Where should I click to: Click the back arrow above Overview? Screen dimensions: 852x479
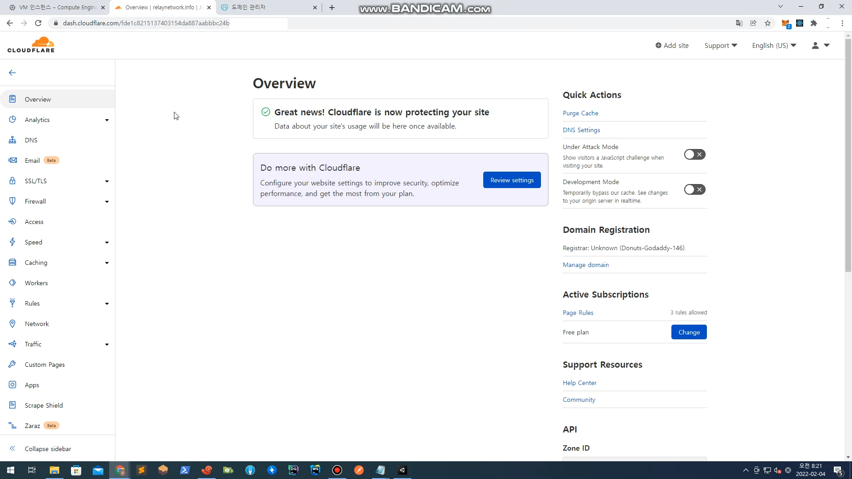point(12,73)
